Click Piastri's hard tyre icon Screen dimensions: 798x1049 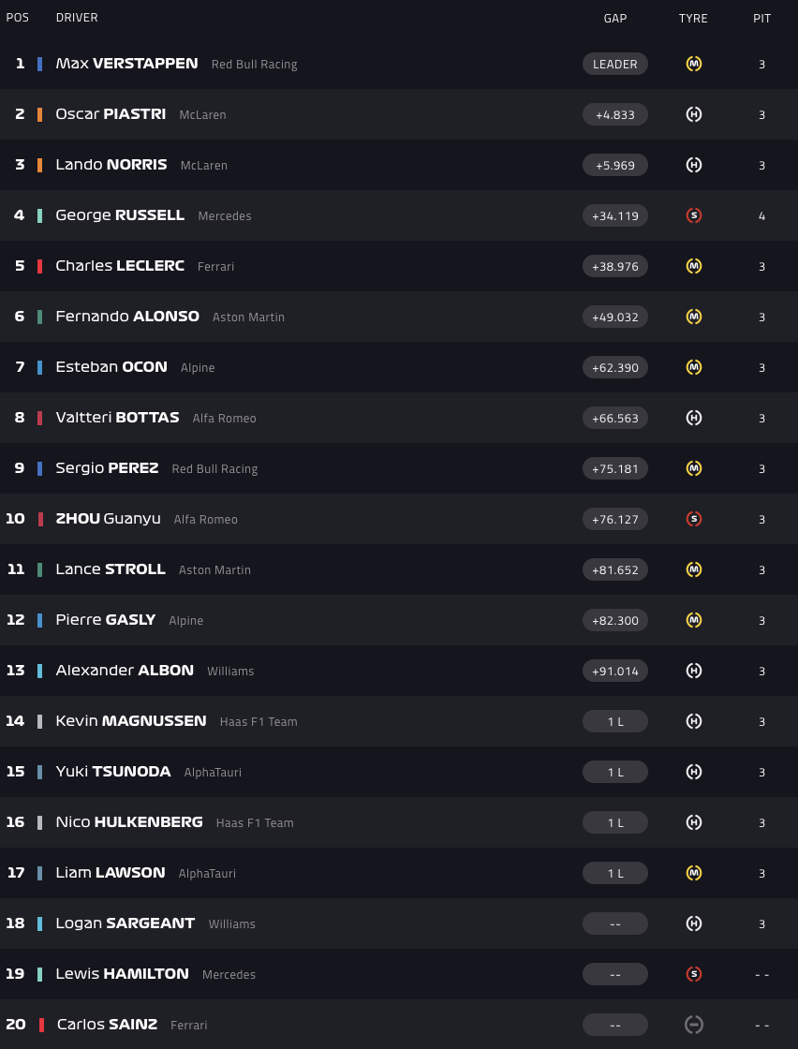pos(694,114)
